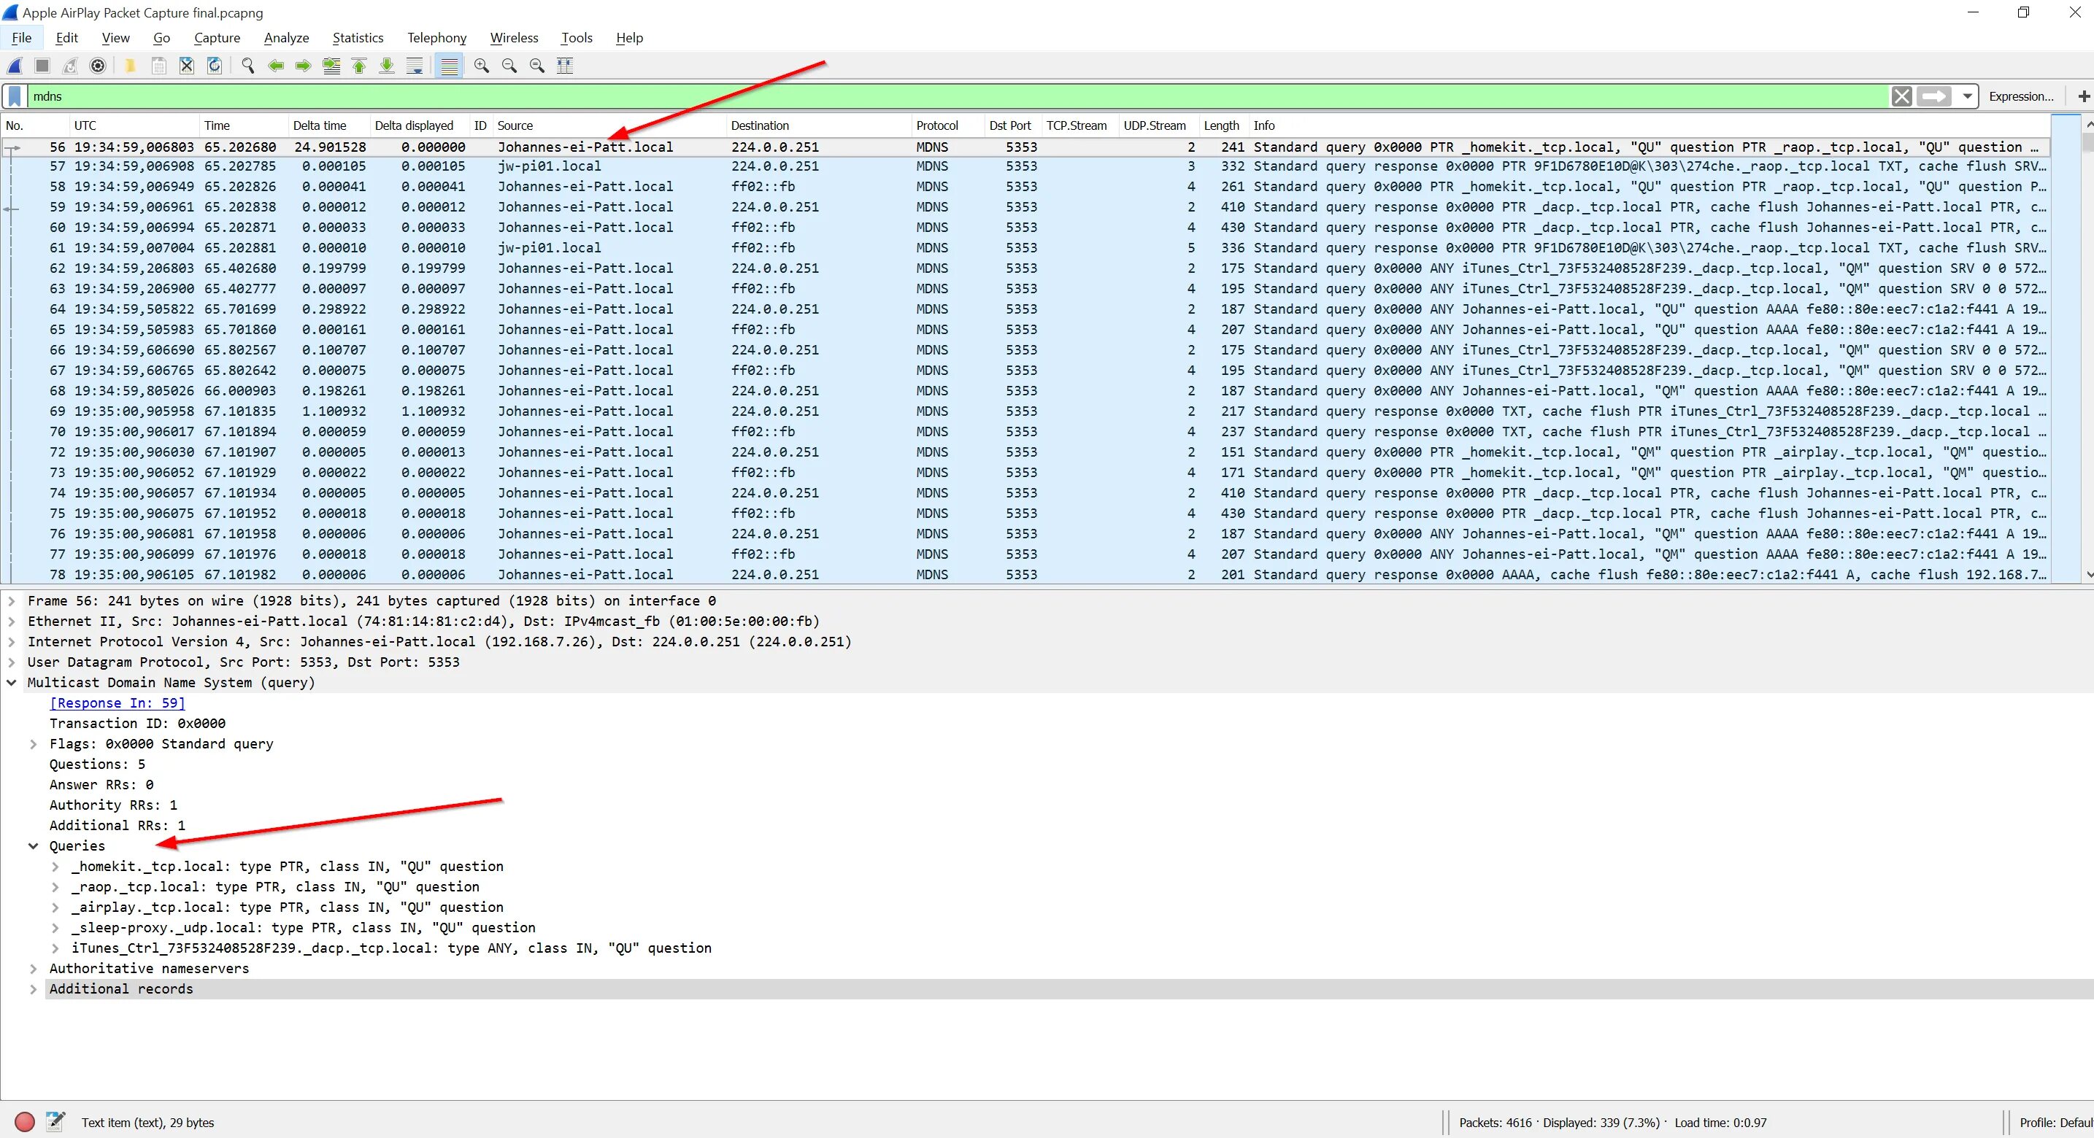The width and height of the screenshot is (2094, 1138).
Task: Go to a specified packet number
Action: point(331,66)
